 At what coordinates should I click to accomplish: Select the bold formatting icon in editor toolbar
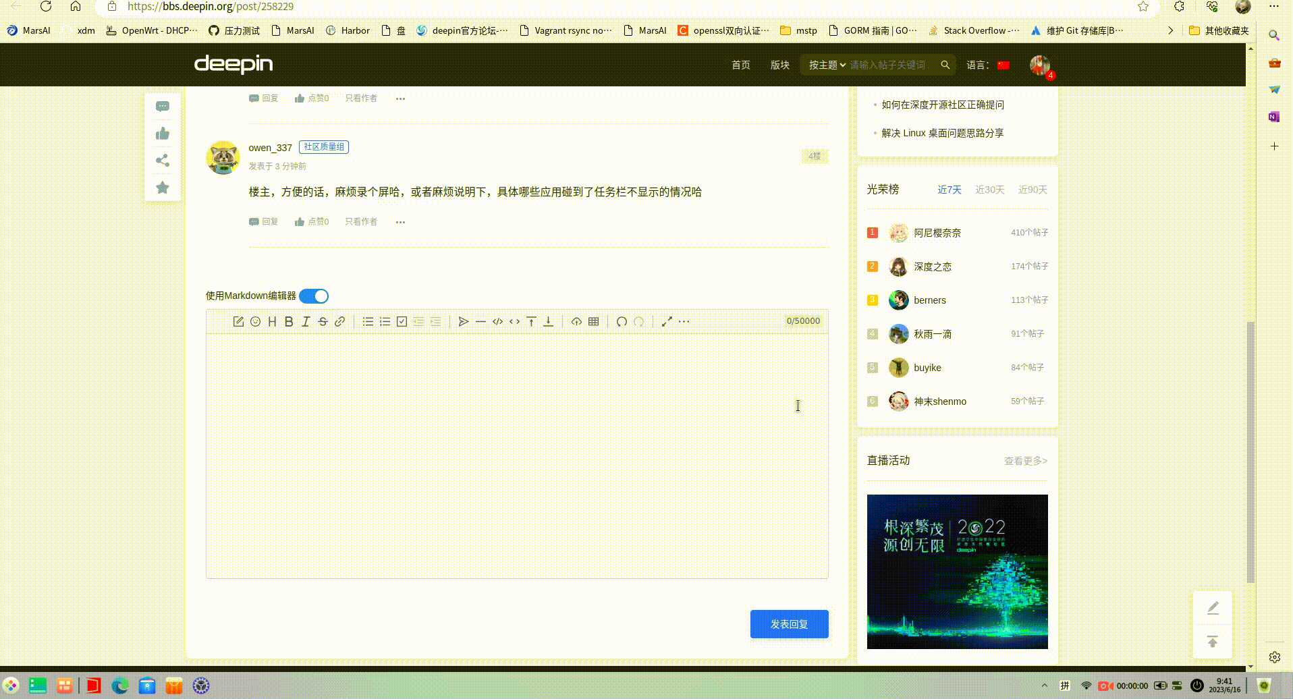[289, 321]
